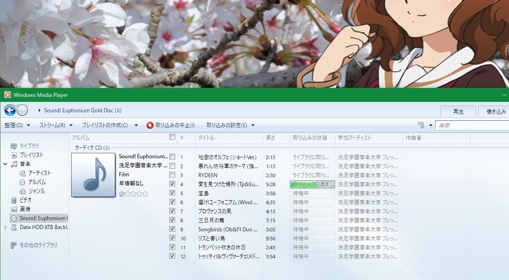Image resolution: width=509 pixels, height=280 pixels.
Task: Expand the Data HDD 8TB tree node
Action: [x=5, y=227]
